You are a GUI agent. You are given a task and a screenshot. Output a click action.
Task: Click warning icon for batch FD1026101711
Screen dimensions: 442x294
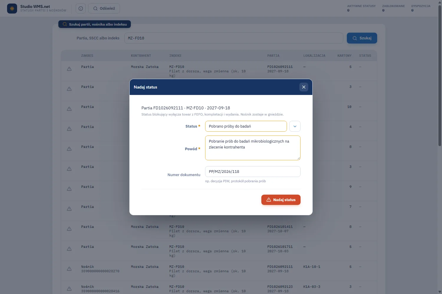click(69, 249)
